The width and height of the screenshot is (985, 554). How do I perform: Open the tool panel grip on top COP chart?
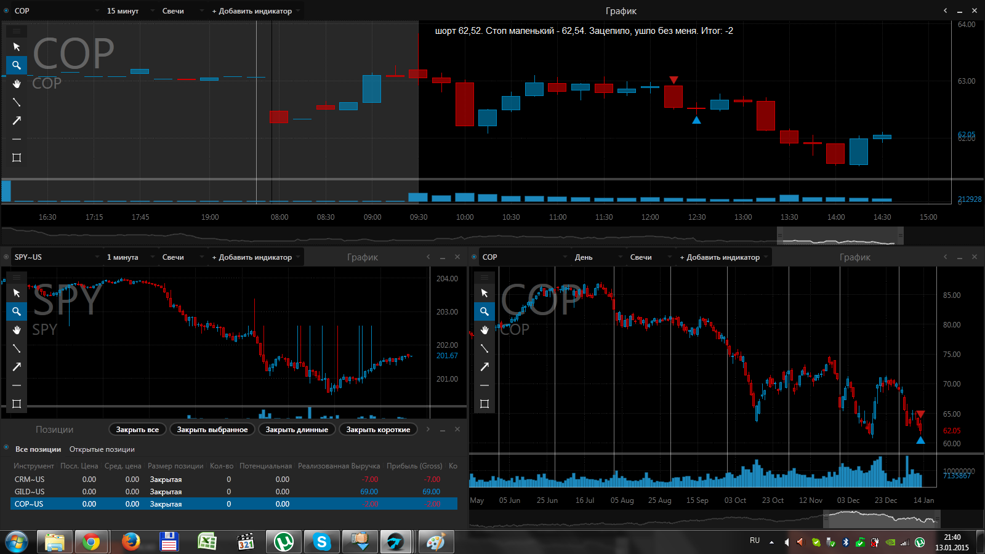(x=17, y=31)
